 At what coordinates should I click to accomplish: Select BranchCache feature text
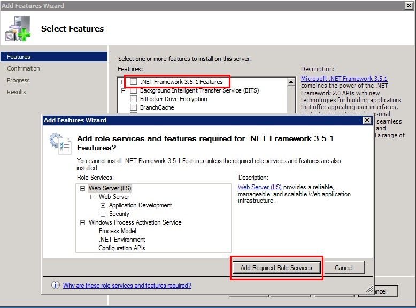pos(157,107)
